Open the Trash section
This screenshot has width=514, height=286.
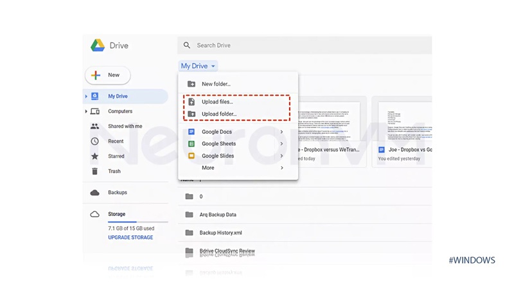click(x=125, y=171)
